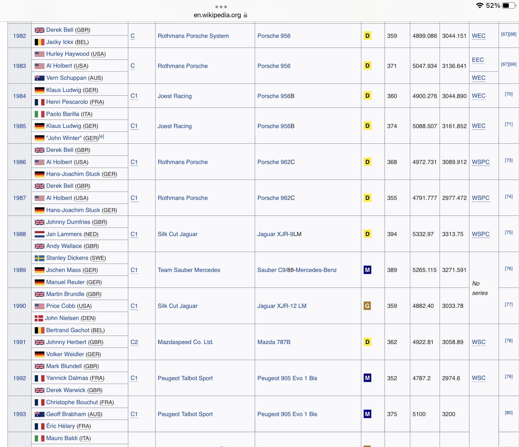The width and height of the screenshot is (519, 447).
Task: Open the Johnny Herbert driver link
Action: click(66, 342)
